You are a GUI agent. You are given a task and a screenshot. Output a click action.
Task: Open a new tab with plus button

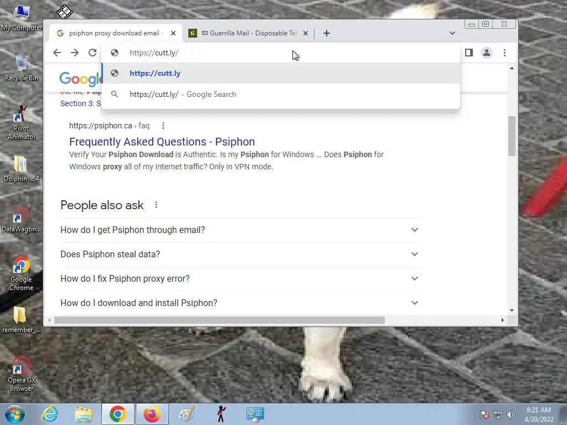327,33
